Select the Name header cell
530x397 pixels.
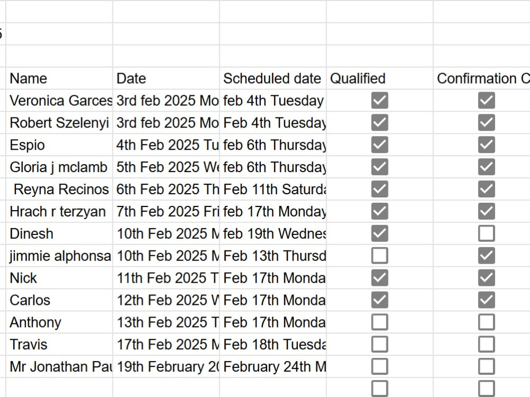click(59, 78)
